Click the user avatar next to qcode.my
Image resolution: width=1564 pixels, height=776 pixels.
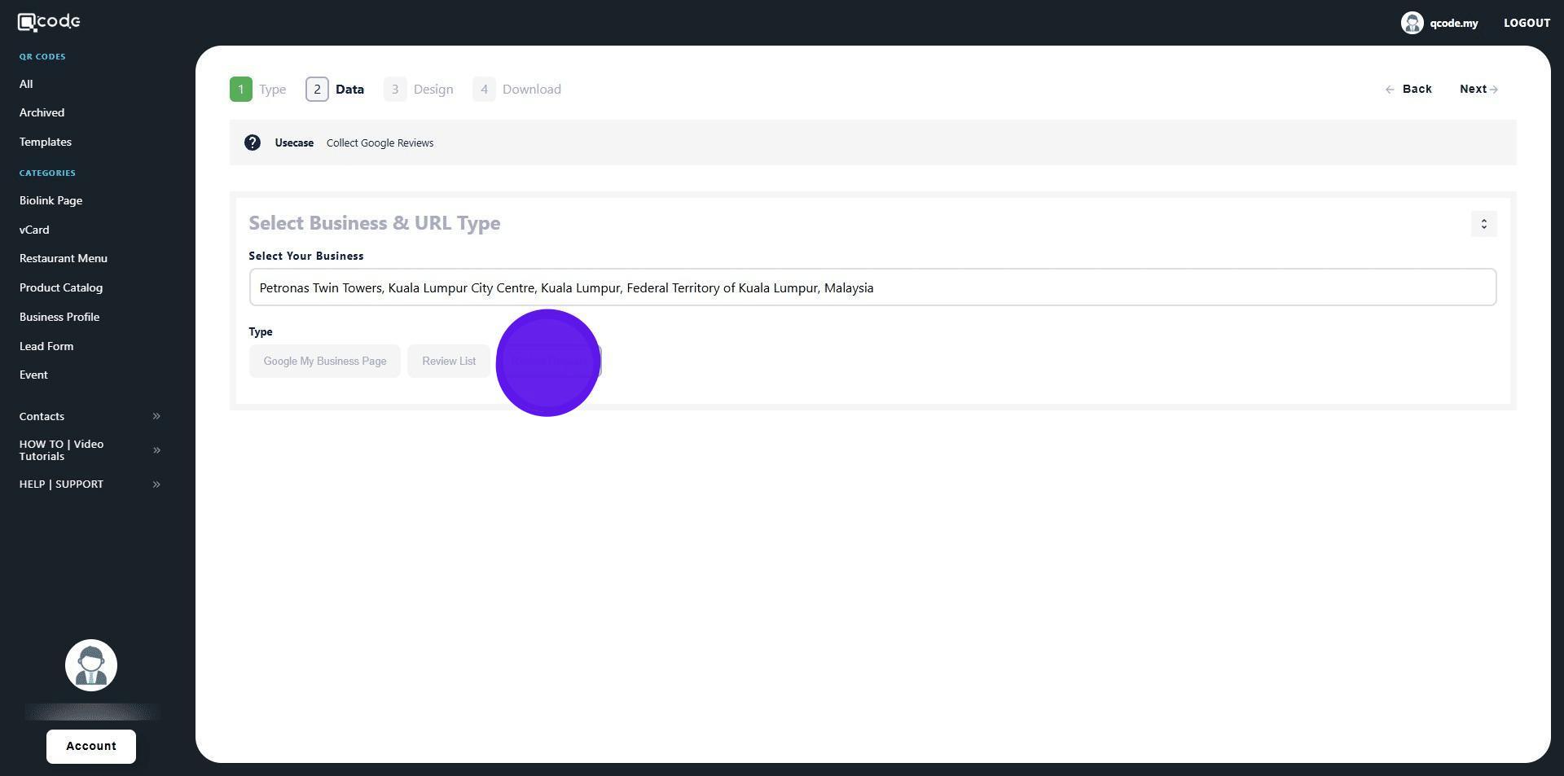point(1411,23)
